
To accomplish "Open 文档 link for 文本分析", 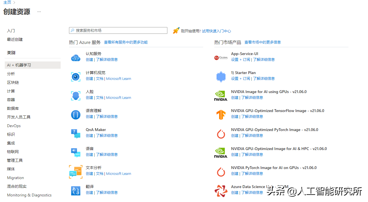I will pos(100,174).
